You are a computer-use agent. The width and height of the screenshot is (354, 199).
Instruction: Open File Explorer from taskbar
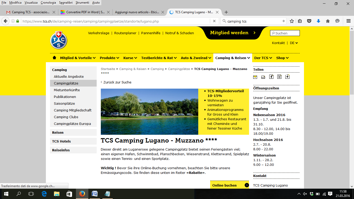57,194
